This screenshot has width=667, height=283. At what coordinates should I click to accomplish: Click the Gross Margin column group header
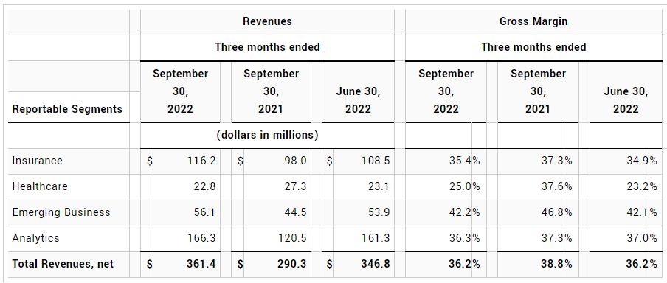pyautogui.click(x=533, y=21)
